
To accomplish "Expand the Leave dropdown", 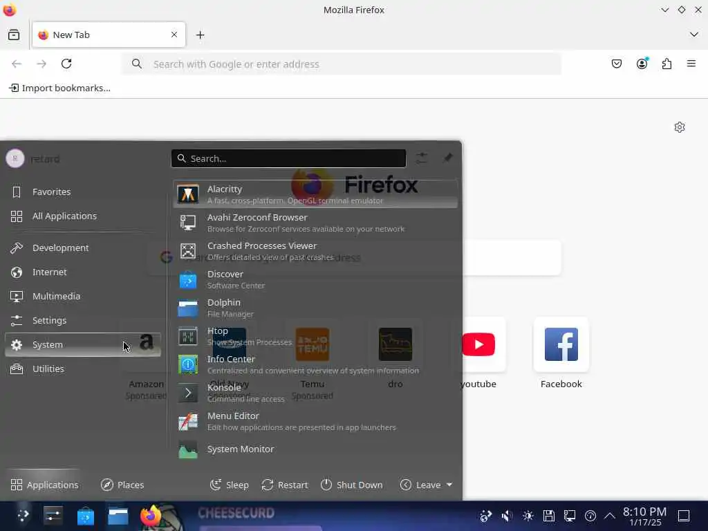I will 426,485.
